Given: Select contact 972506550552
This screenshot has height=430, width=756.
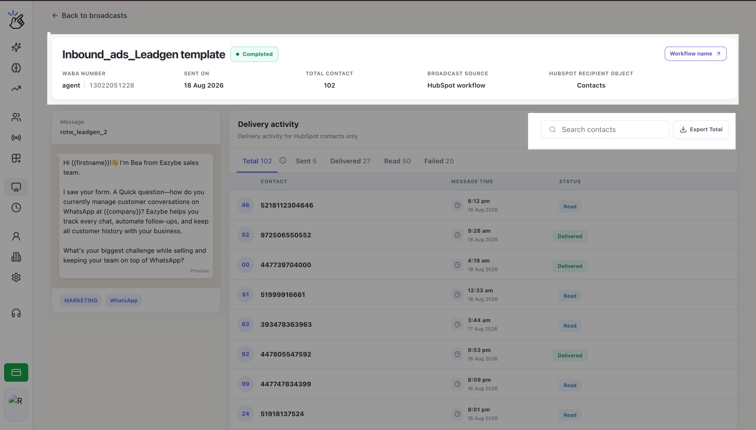Looking at the screenshot, I should pyautogui.click(x=286, y=235).
